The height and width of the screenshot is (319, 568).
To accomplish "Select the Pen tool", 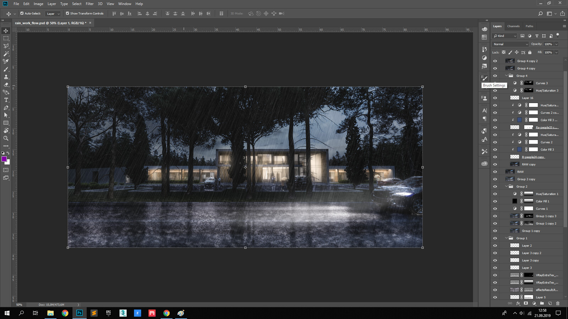I will point(6,108).
